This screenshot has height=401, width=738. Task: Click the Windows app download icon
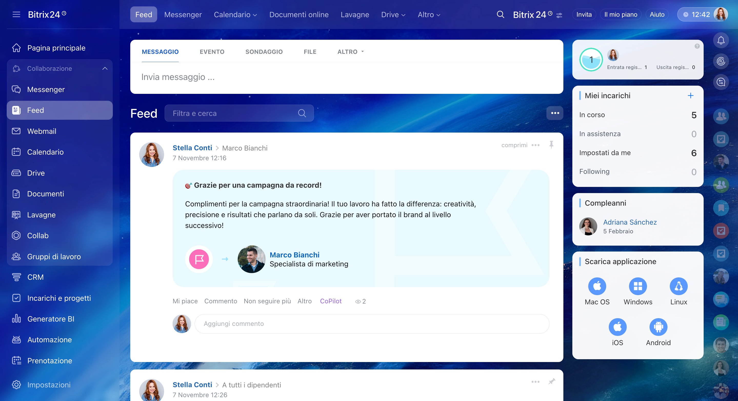click(638, 286)
